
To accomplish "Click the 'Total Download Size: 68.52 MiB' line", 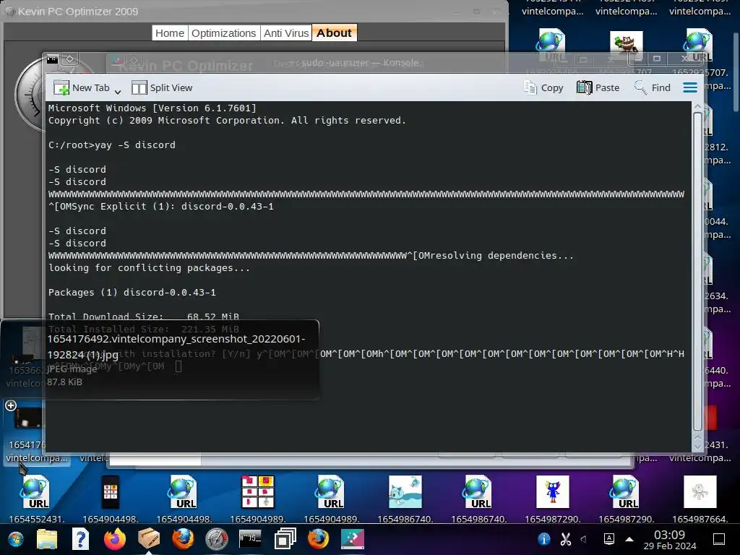I will 144,317.
